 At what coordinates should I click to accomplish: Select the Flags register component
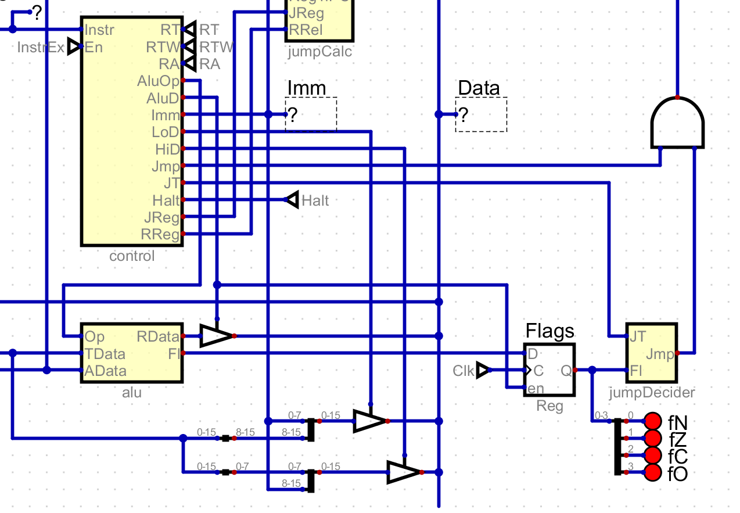pyautogui.click(x=549, y=369)
